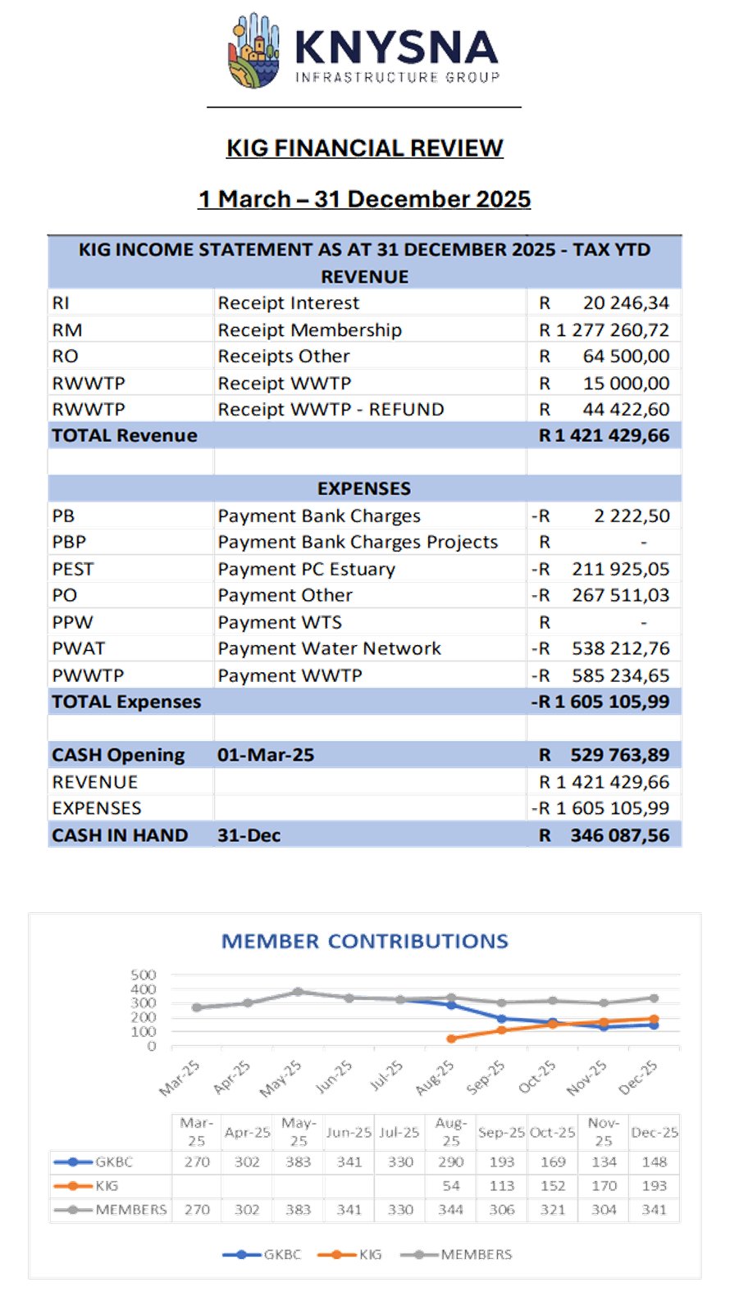
Task: Click the 'PWAT' code cell
Action: tap(79, 648)
